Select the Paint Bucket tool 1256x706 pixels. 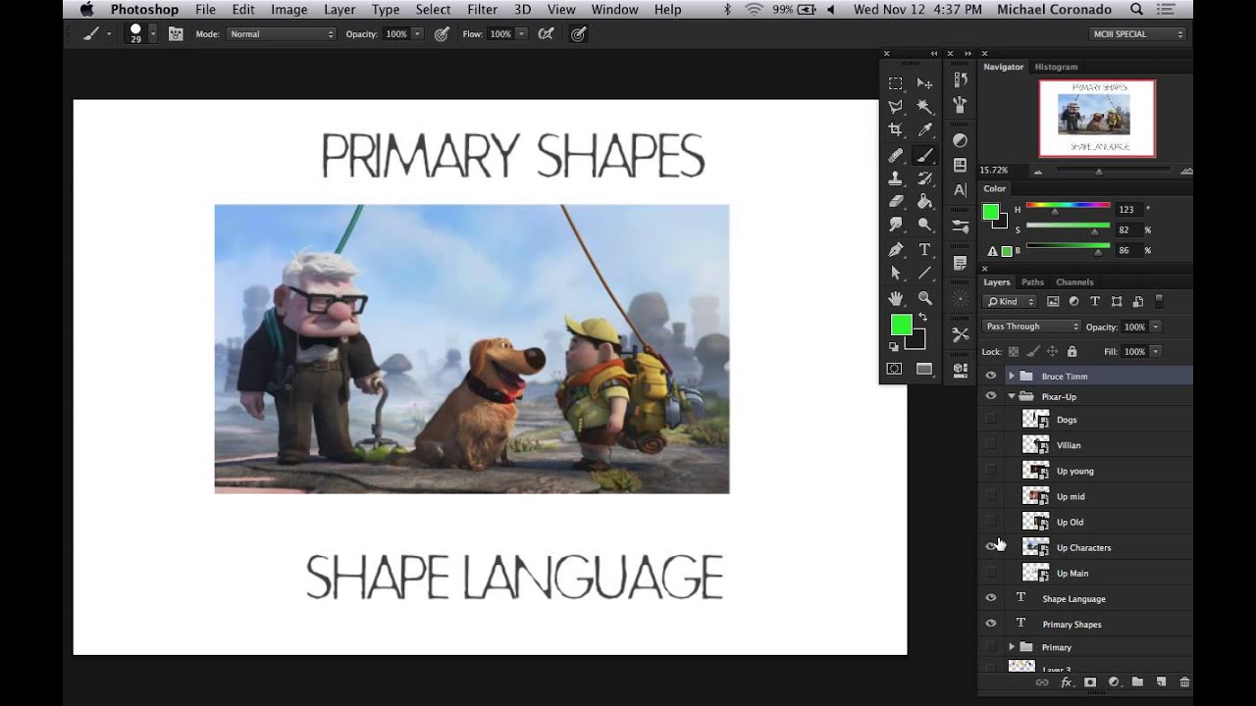pos(924,201)
